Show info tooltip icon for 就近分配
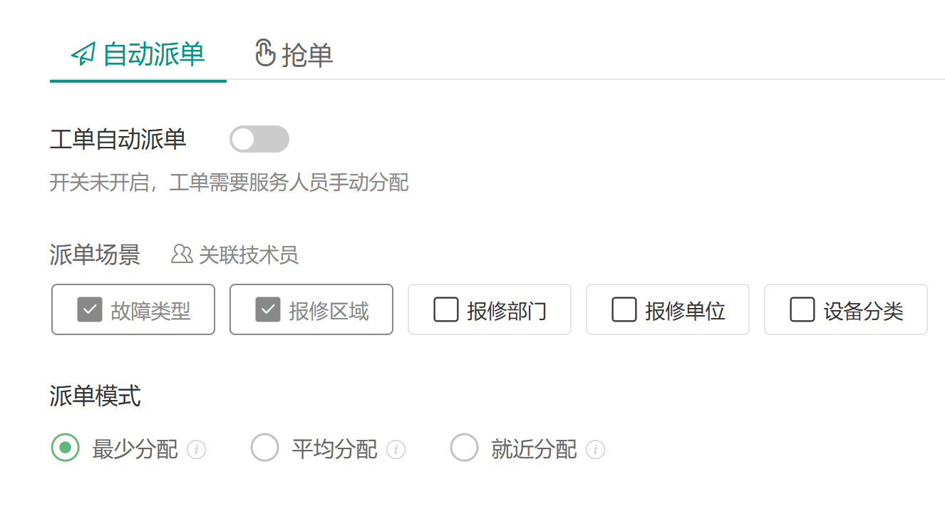 pyautogui.click(x=596, y=450)
